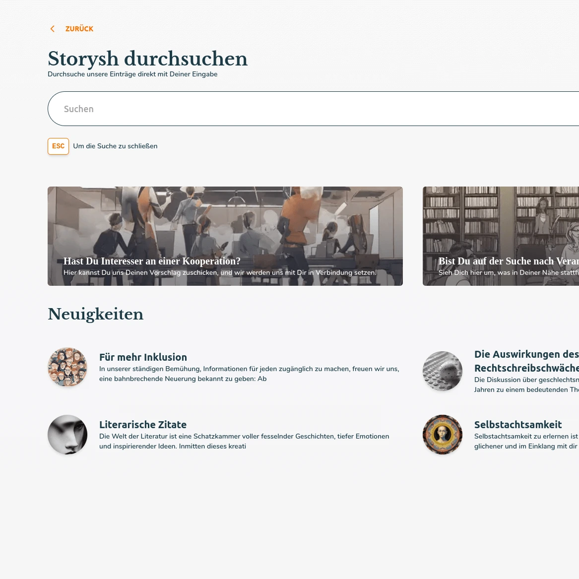Click the Selbstachtsamkeit description text

[x=526, y=441]
